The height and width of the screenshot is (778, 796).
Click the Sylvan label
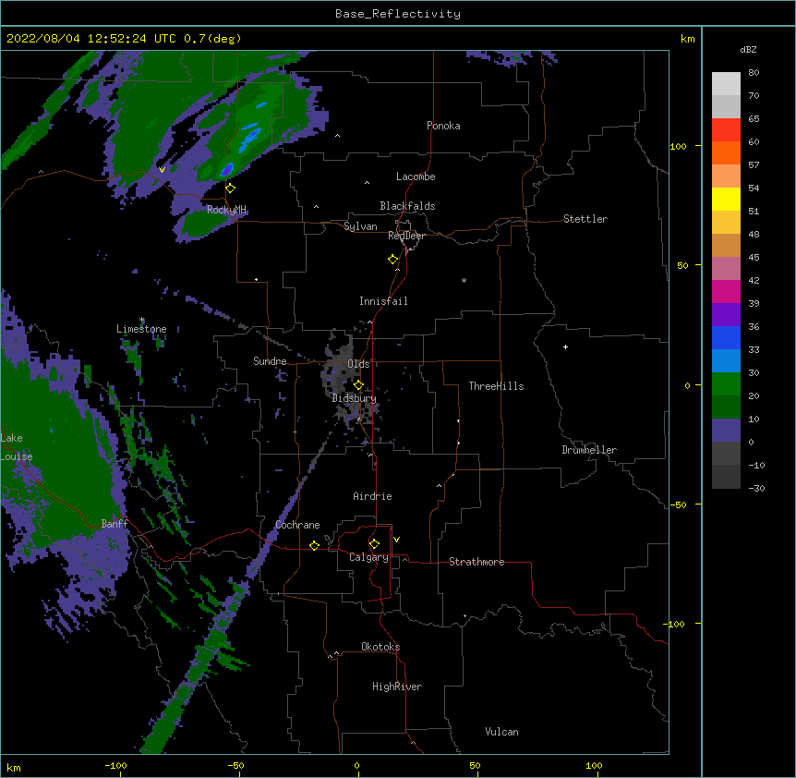tap(360, 226)
